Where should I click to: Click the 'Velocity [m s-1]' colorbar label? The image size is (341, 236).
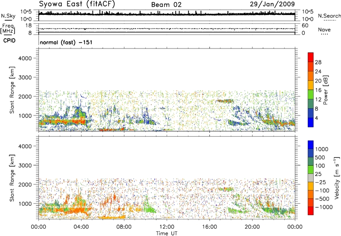[x=337, y=178]
